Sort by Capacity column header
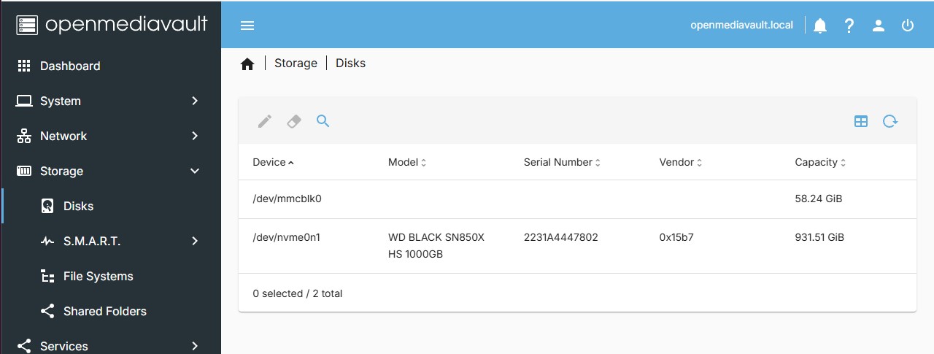This screenshot has height=354, width=934. (821, 162)
